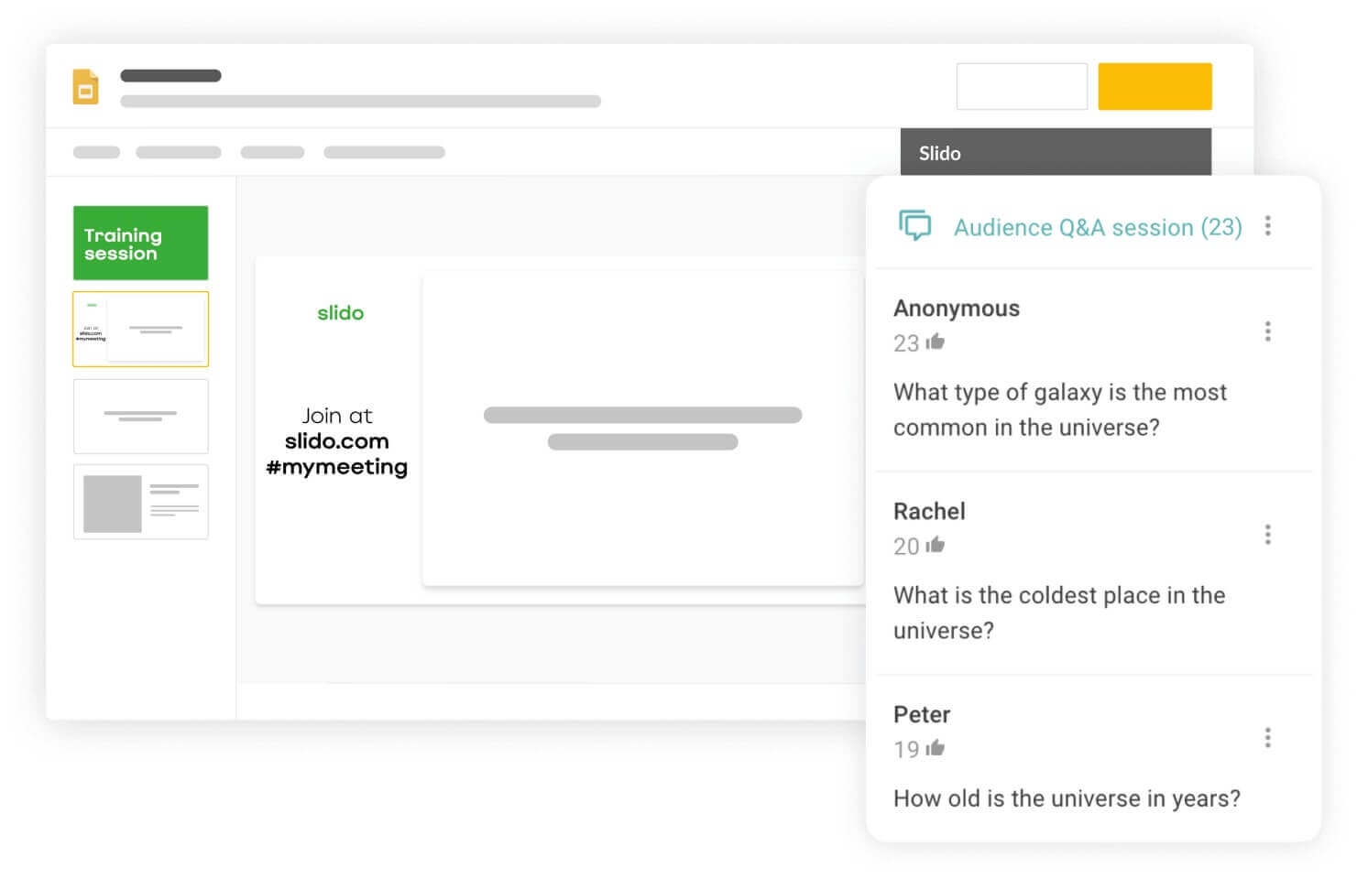Viewport: 1357px width, 879px height.
Task: Upvote the Anonymous question with 23 likes
Action: pyautogui.click(x=935, y=342)
